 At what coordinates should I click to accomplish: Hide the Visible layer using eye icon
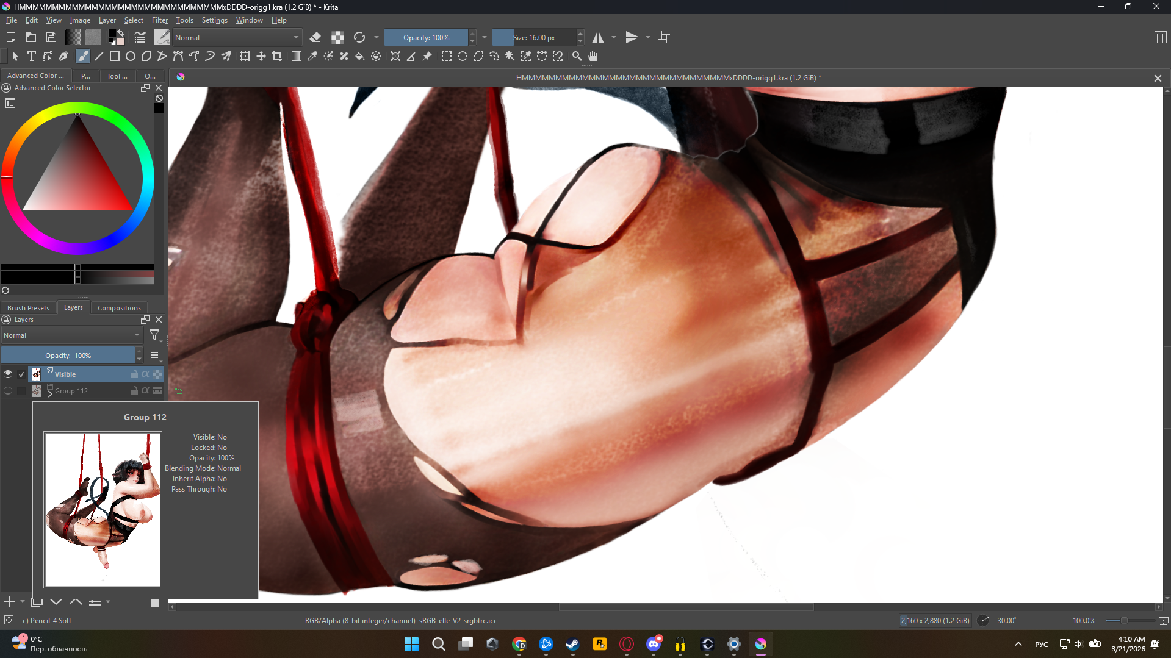[8, 374]
